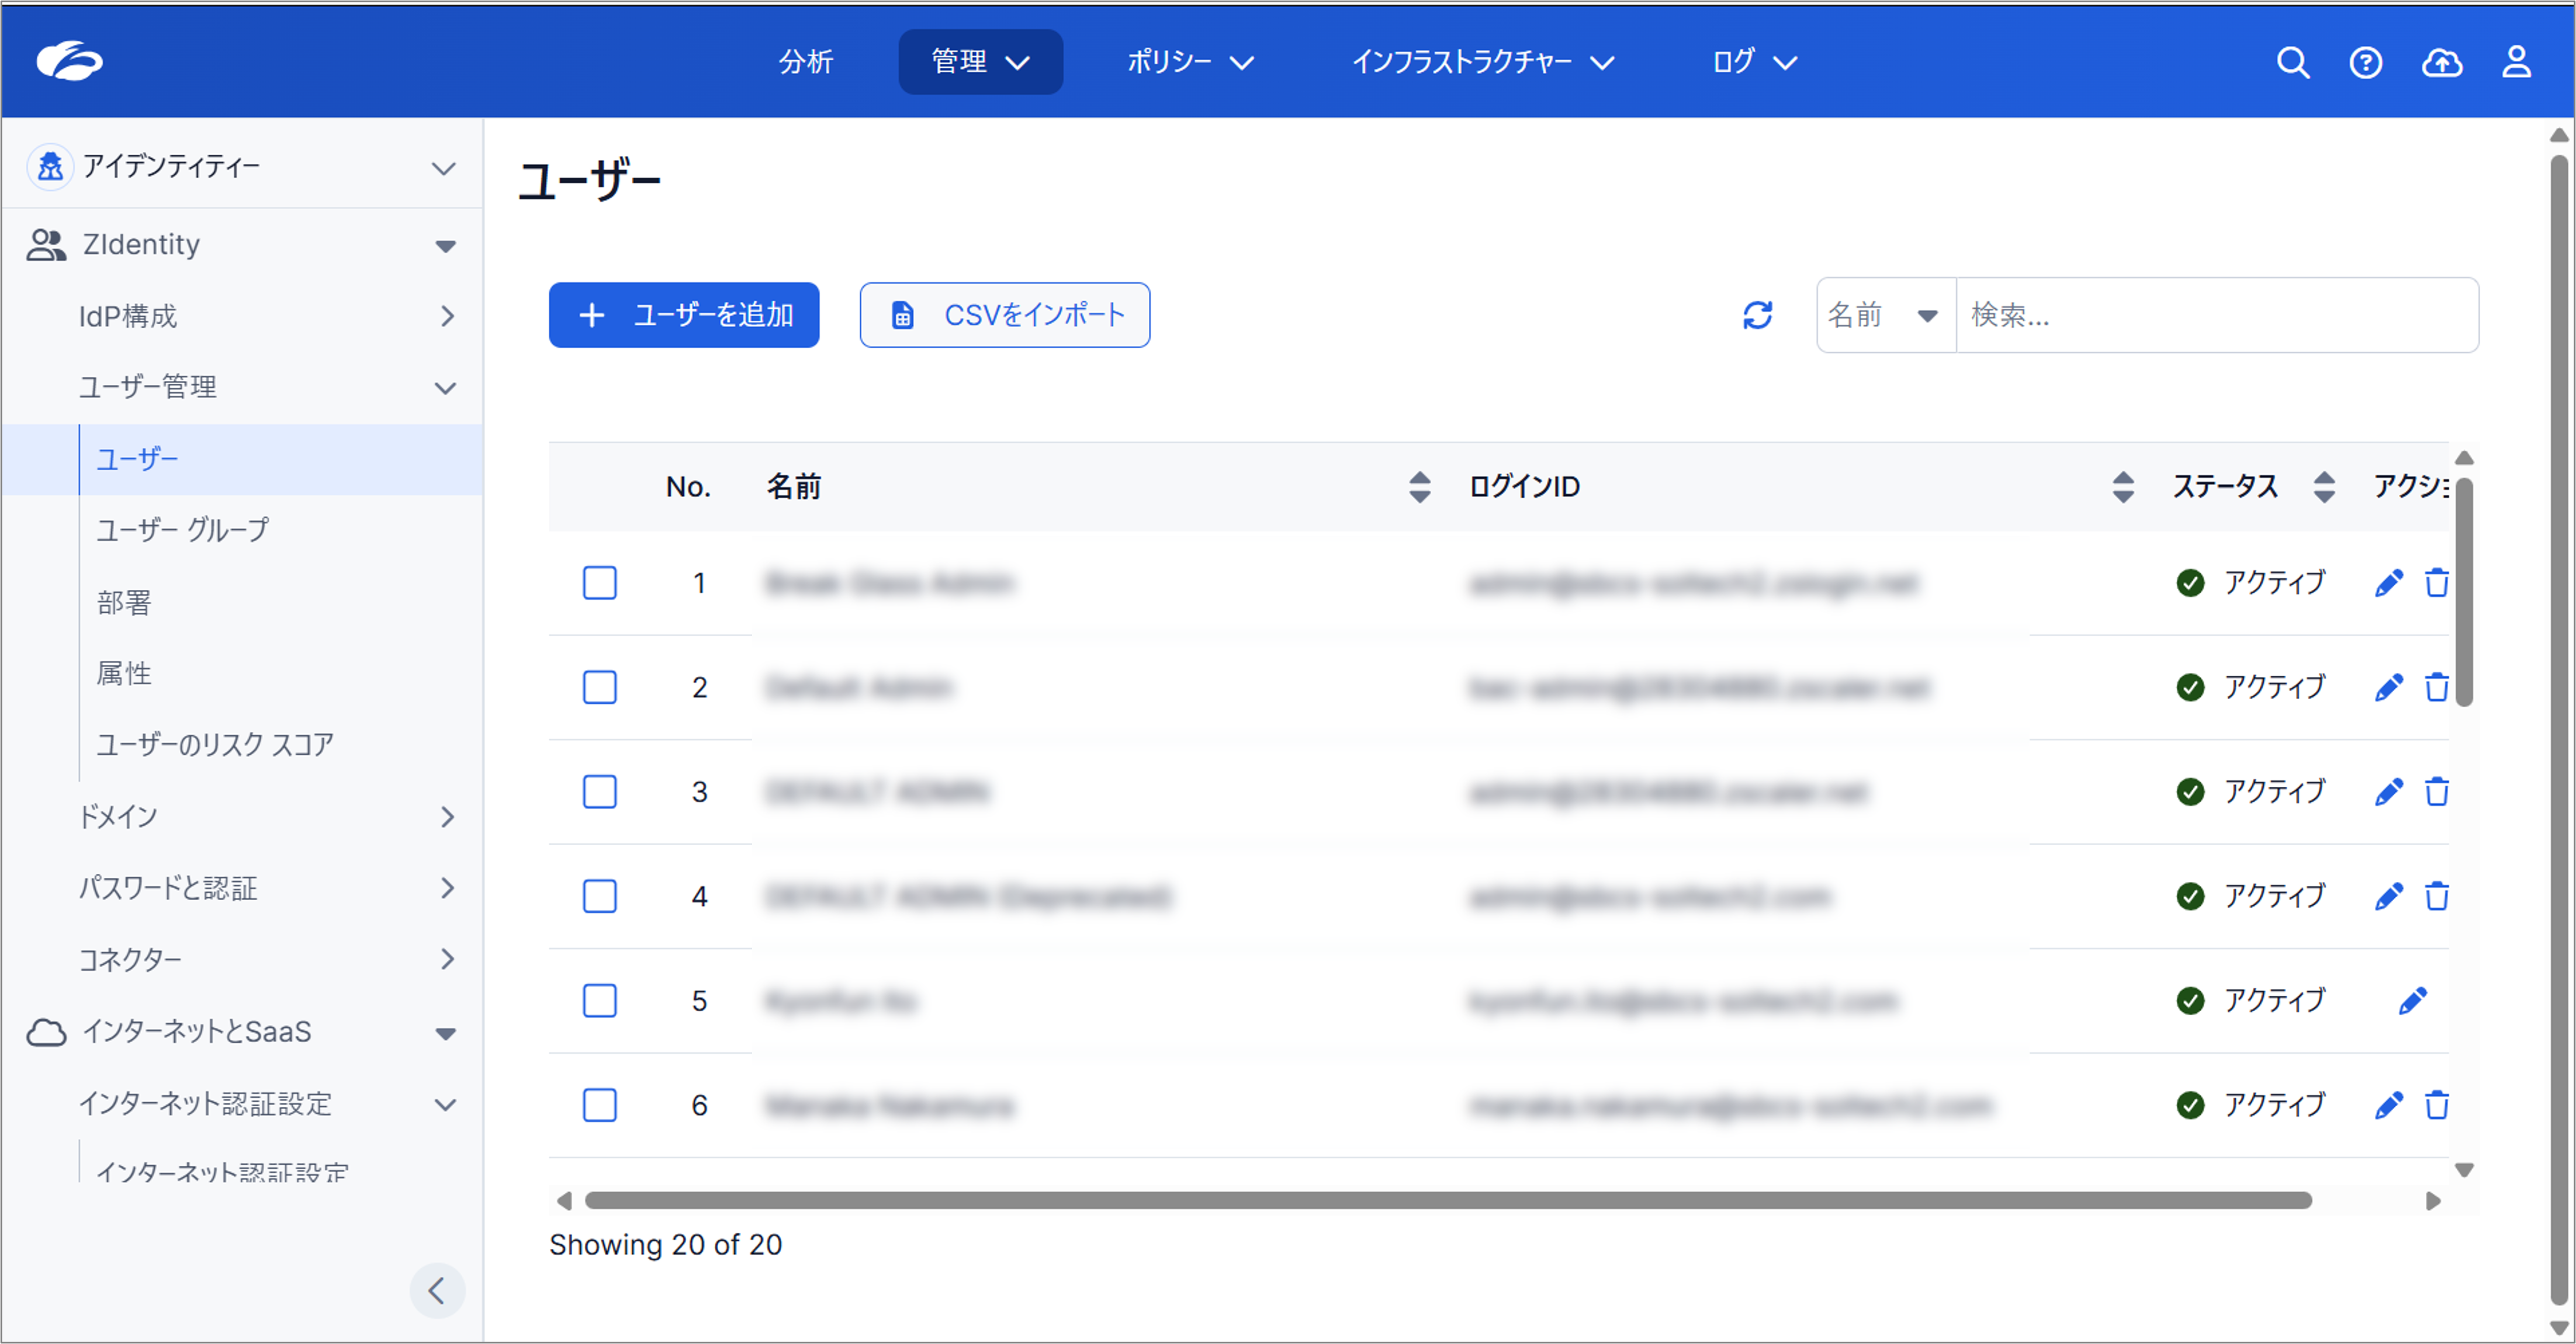The height and width of the screenshot is (1344, 2576).
Task: Click the magnifying glass search icon in header
Action: [x=2292, y=63]
